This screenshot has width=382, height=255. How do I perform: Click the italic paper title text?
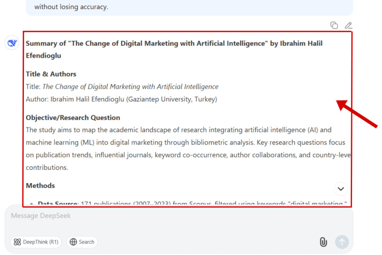click(x=130, y=87)
